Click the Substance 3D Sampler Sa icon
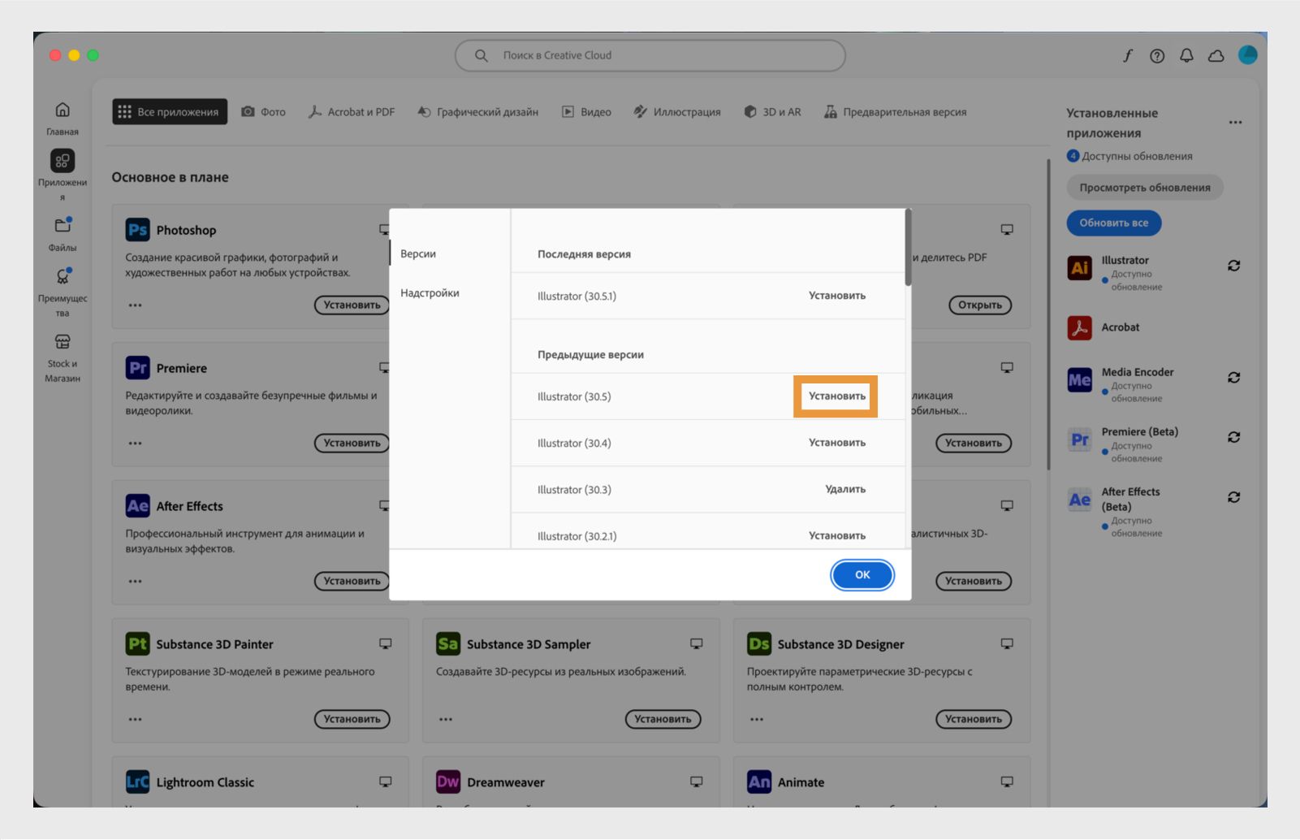This screenshot has height=840, width=1300. 448,644
